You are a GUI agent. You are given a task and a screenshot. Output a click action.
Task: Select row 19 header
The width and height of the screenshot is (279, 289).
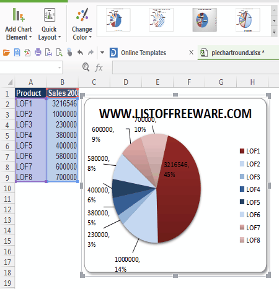pos(7,283)
